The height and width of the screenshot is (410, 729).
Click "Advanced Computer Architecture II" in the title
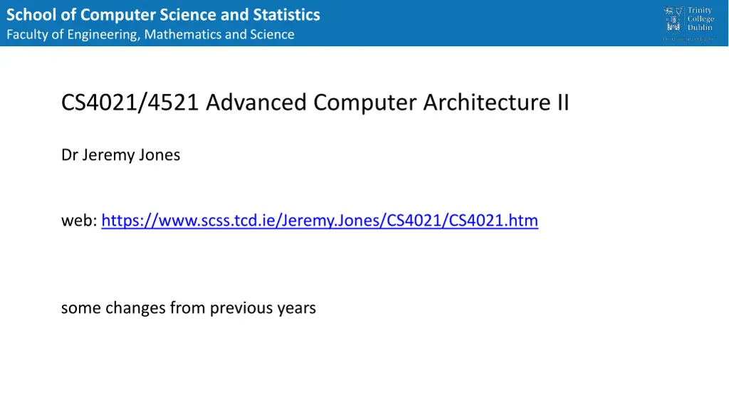[x=388, y=103]
